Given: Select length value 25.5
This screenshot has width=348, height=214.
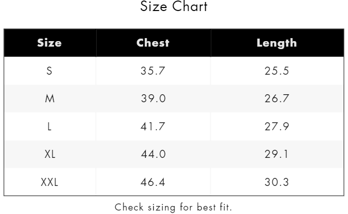Looking at the screenshot, I should coord(277,71).
